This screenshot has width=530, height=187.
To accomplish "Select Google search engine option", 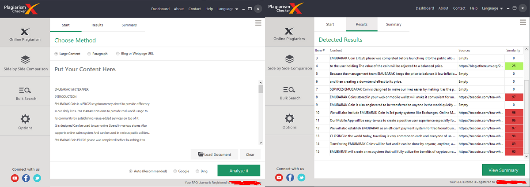I will pos(181,171).
